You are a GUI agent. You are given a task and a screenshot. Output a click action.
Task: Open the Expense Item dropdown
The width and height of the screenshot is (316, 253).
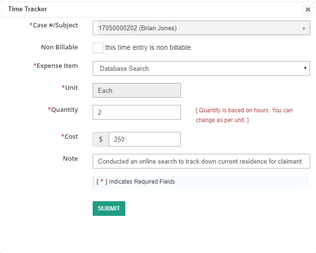tap(201, 68)
